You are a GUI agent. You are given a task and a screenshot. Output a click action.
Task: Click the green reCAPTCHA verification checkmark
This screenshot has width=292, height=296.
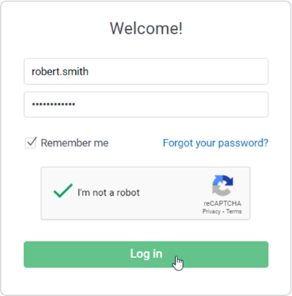pos(63,191)
